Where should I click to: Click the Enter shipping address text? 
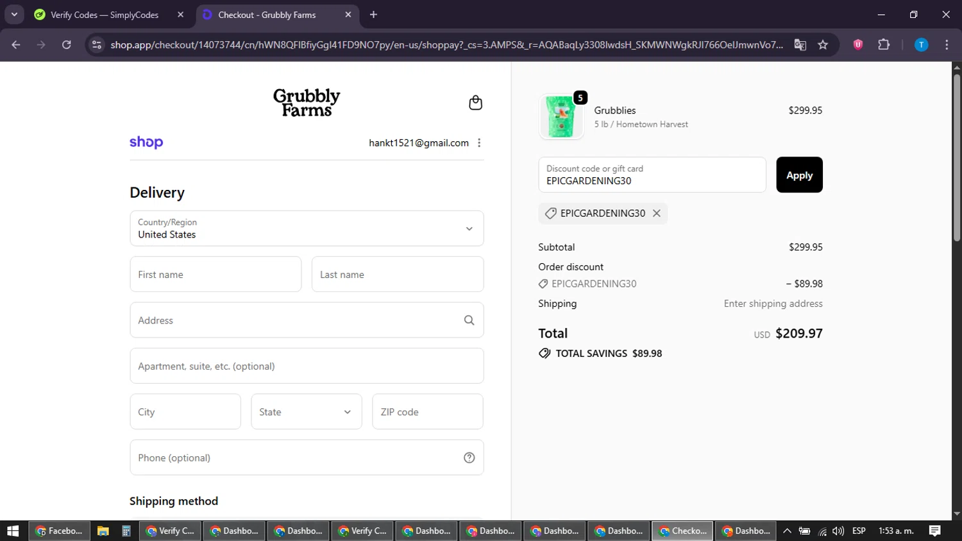click(773, 304)
